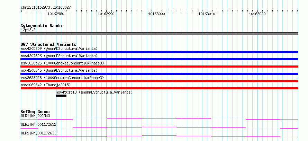308x141 pixels.
Task: Click the OLR1|NM_001172633 transcript label
Action: tap(38, 133)
